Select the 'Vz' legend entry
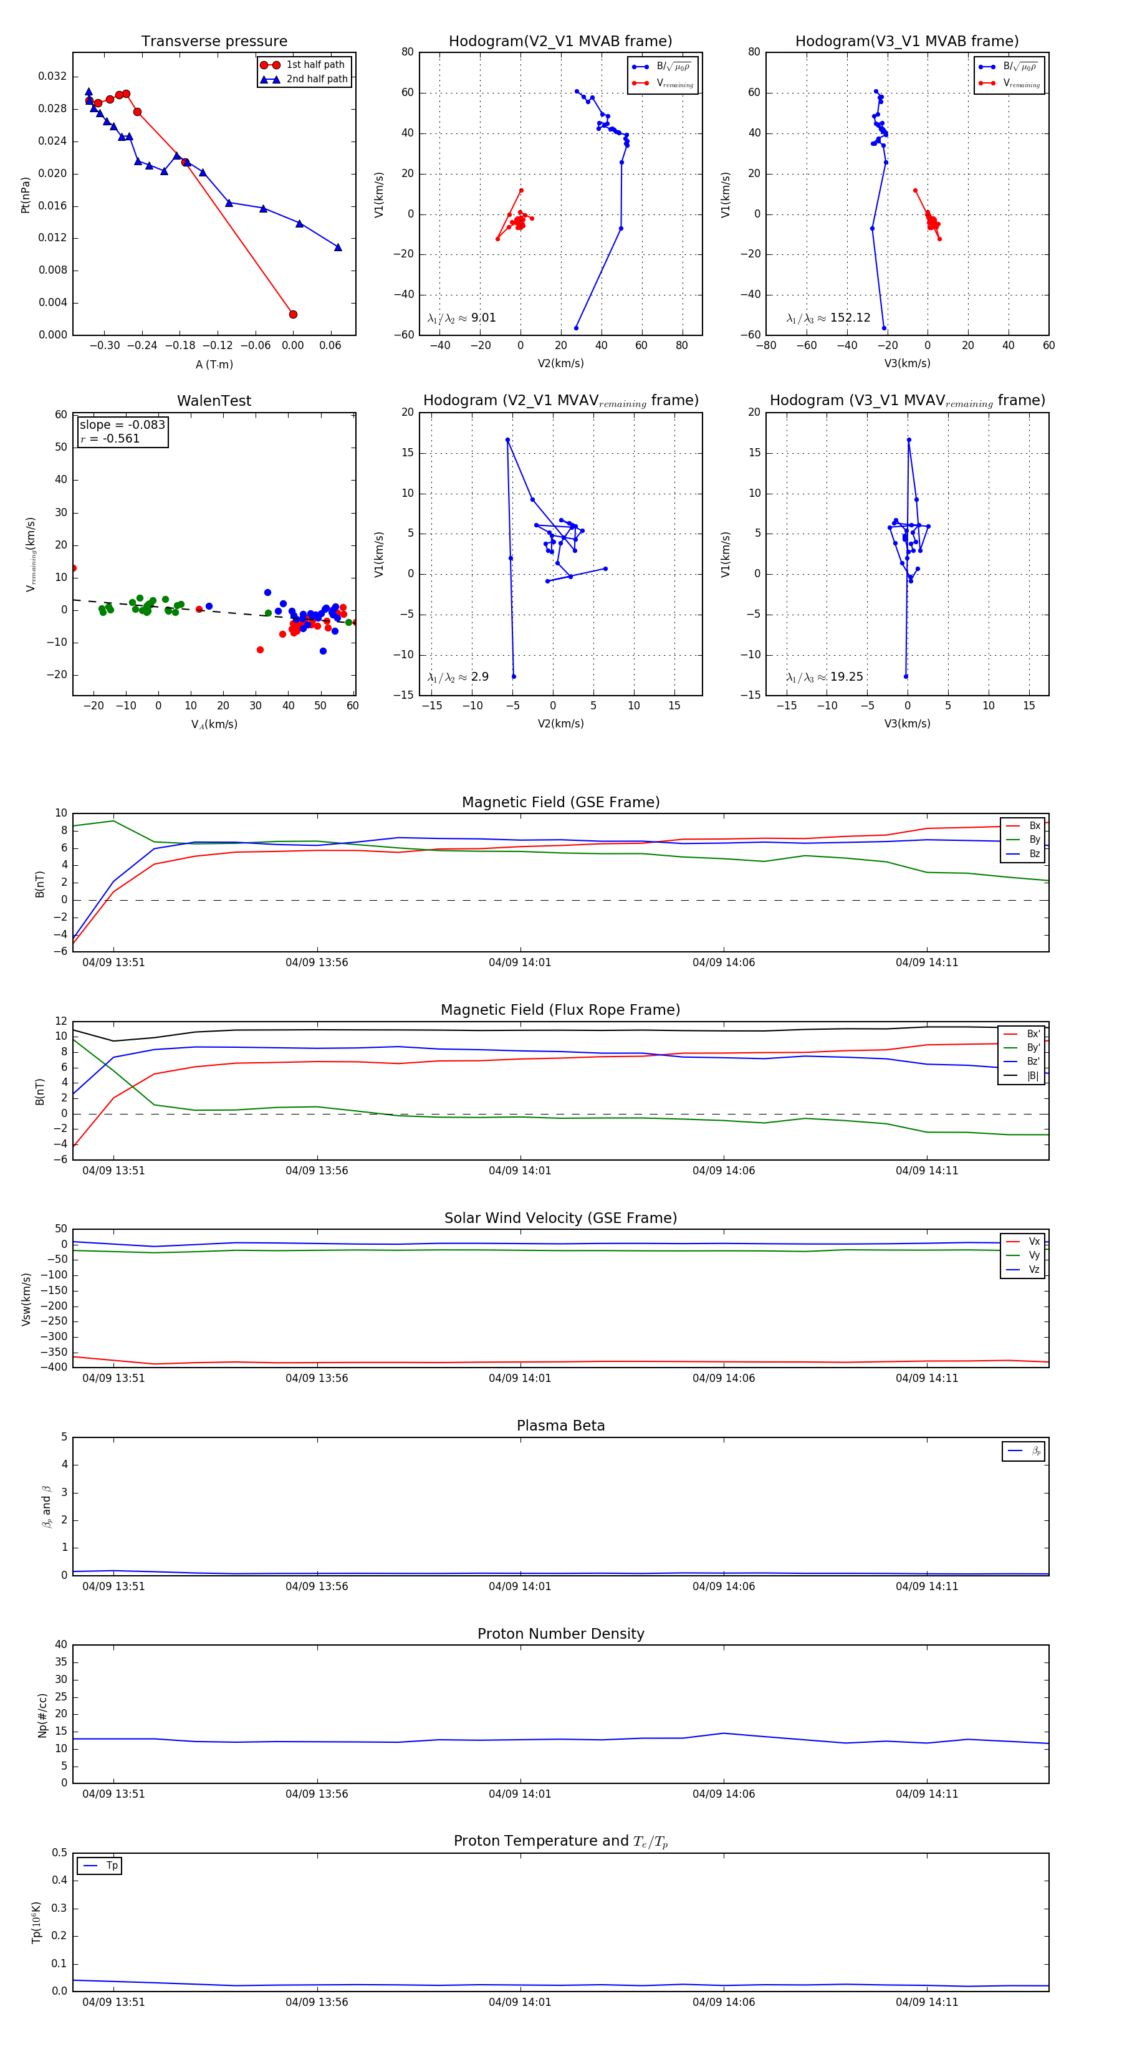The height and width of the screenshot is (2057, 1122). 1023,1270
